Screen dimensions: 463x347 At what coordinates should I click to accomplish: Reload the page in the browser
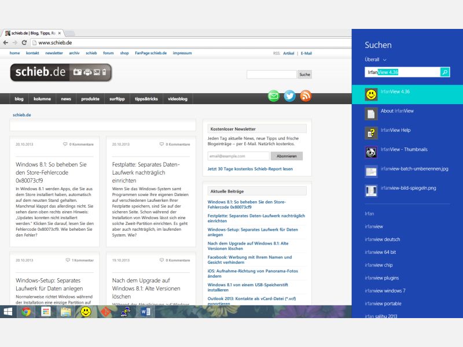24,42
